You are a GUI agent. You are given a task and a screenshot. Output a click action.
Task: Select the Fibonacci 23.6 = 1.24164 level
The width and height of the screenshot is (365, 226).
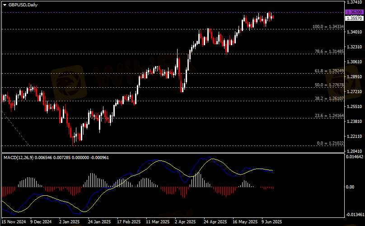tap(329, 116)
